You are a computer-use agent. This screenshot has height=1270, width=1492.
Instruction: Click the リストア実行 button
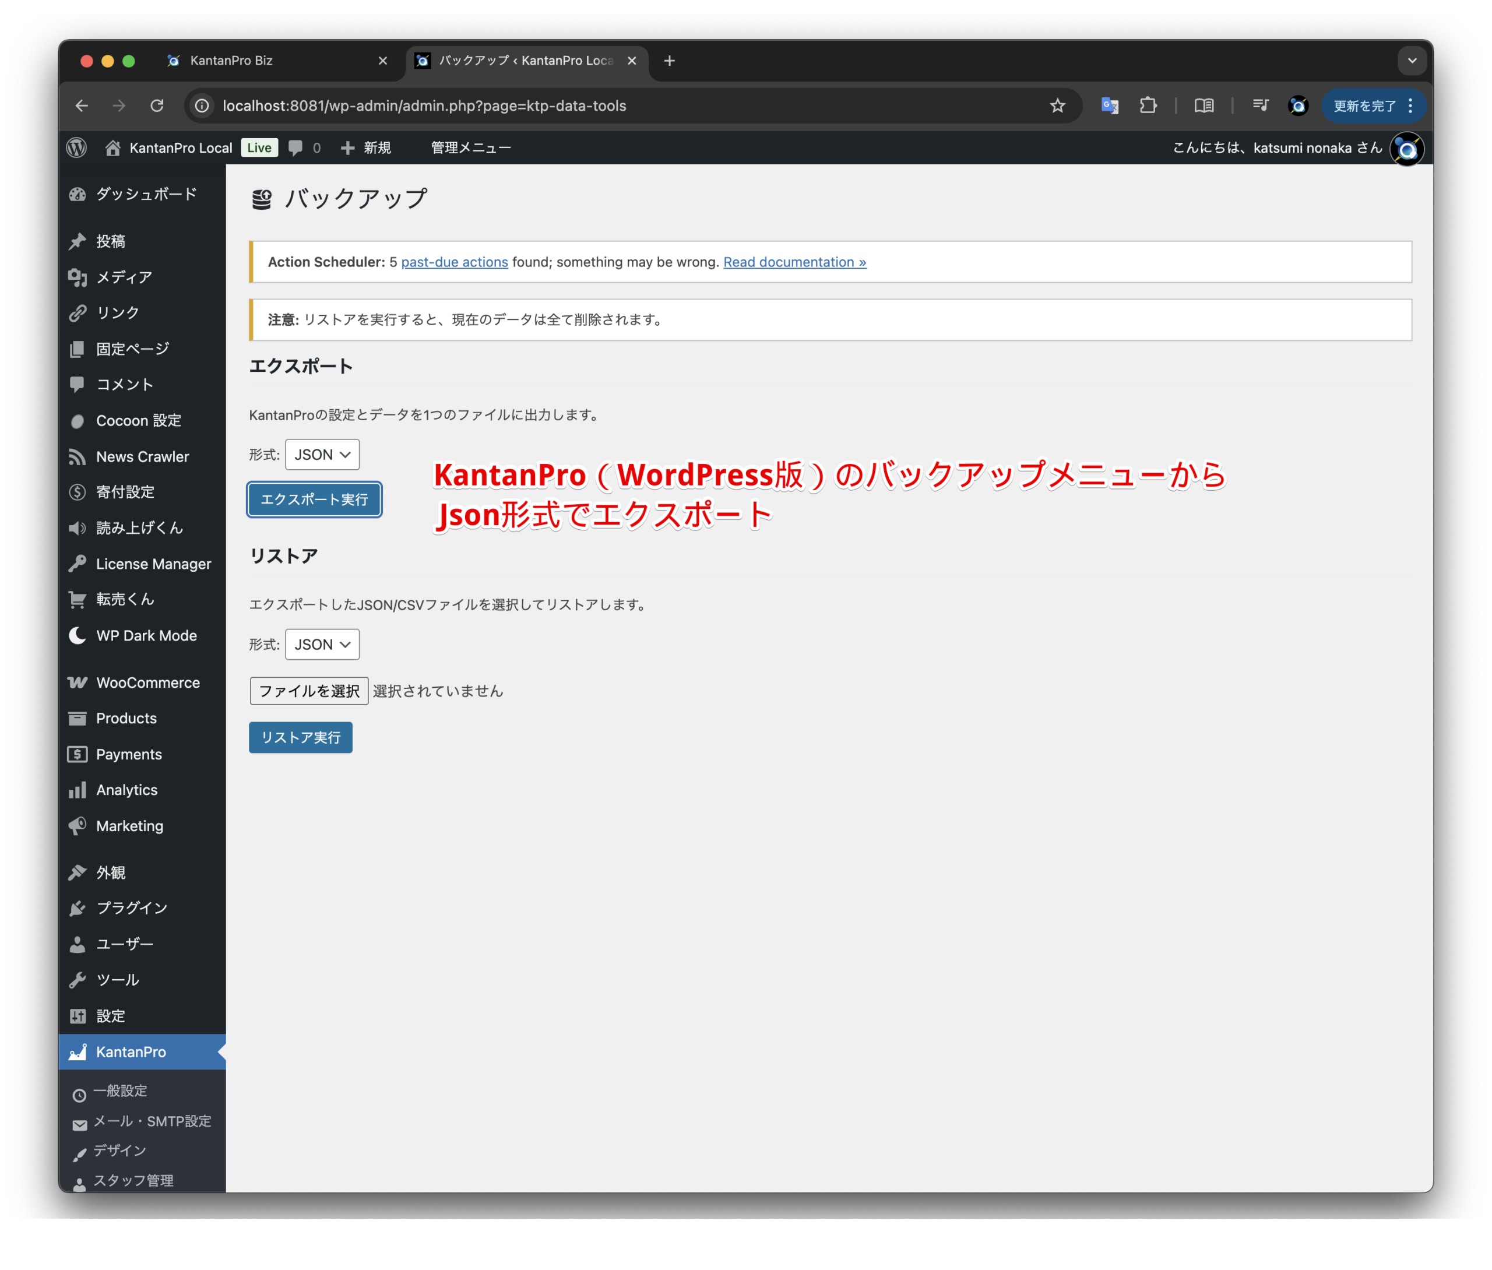pos(300,738)
